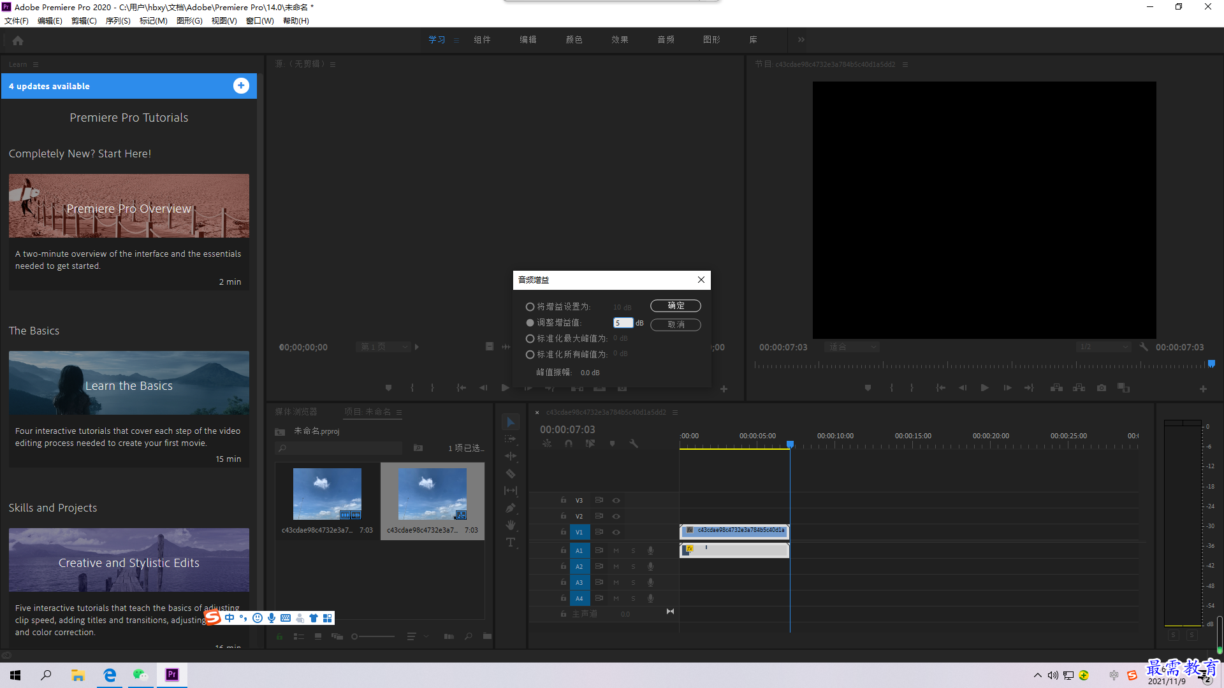Screen dimensions: 1224x688
Task: Click 取消 in 音频增益 dialog
Action: click(x=676, y=325)
